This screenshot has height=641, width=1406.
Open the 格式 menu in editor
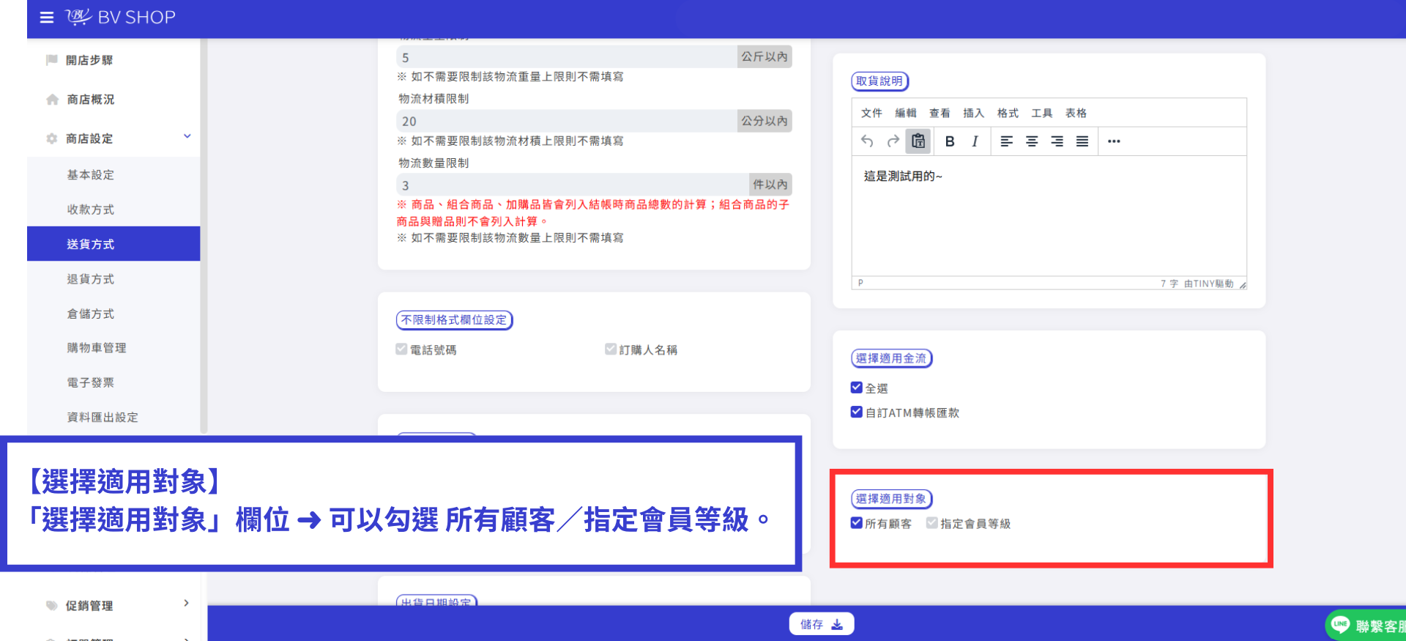point(1008,113)
